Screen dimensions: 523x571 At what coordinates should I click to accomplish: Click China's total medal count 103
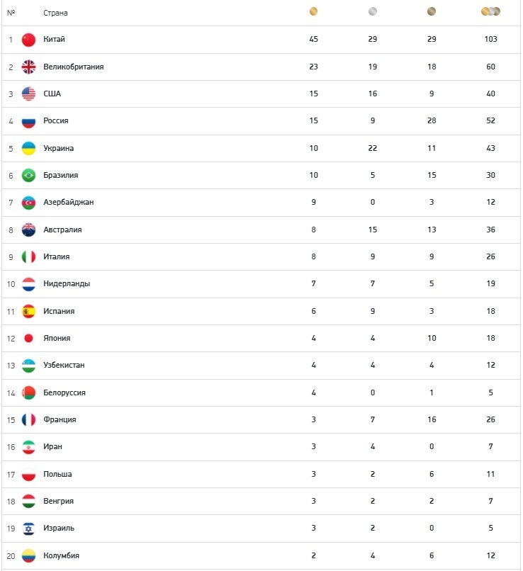pyautogui.click(x=490, y=40)
